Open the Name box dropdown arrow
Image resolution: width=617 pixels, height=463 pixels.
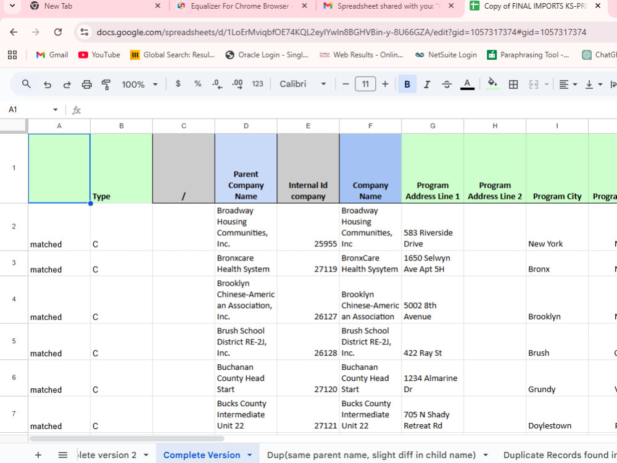coord(56,109)
